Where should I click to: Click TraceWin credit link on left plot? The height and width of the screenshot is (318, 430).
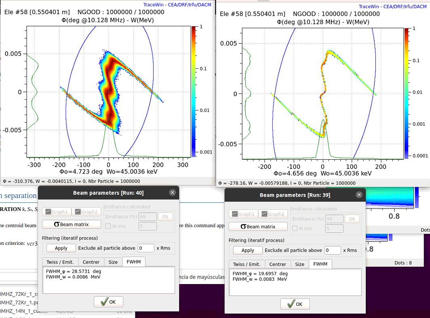(177, 5)
